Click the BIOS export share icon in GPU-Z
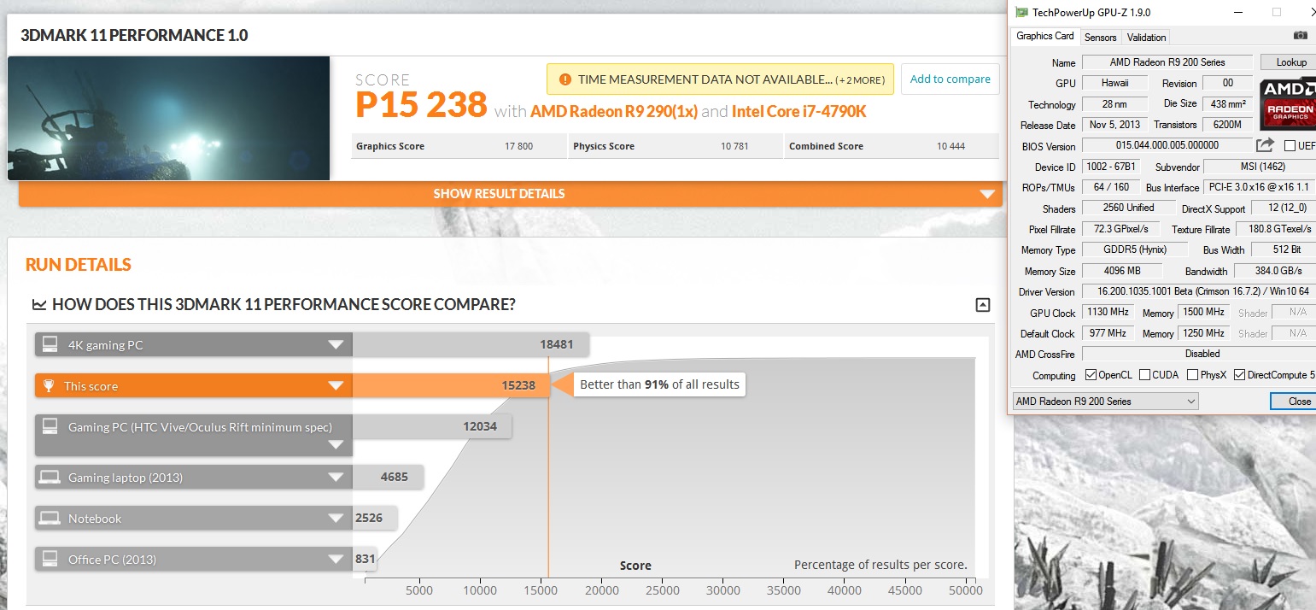Screen dimensions: 1316x610 click(x=1266, y=145)
